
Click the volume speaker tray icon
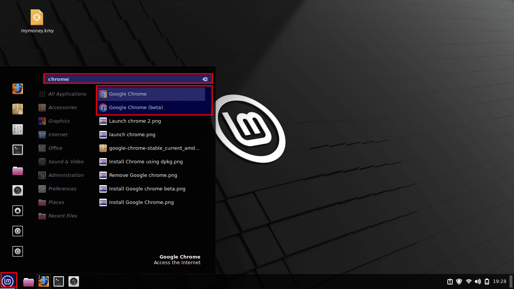pyautogui.click(x=478, y=281)
